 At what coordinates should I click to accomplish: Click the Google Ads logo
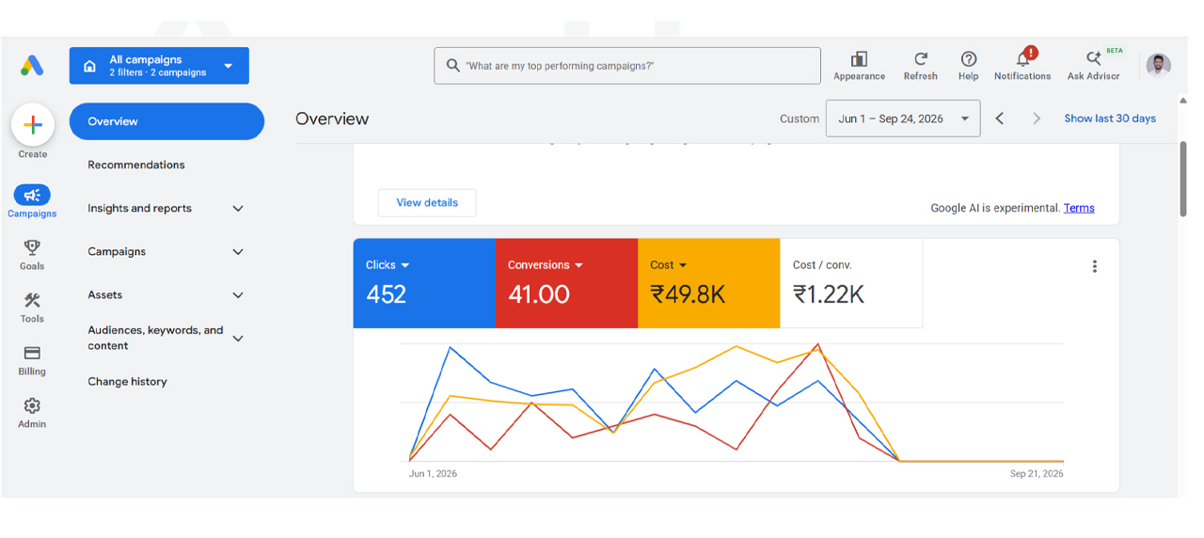[32, 66]
